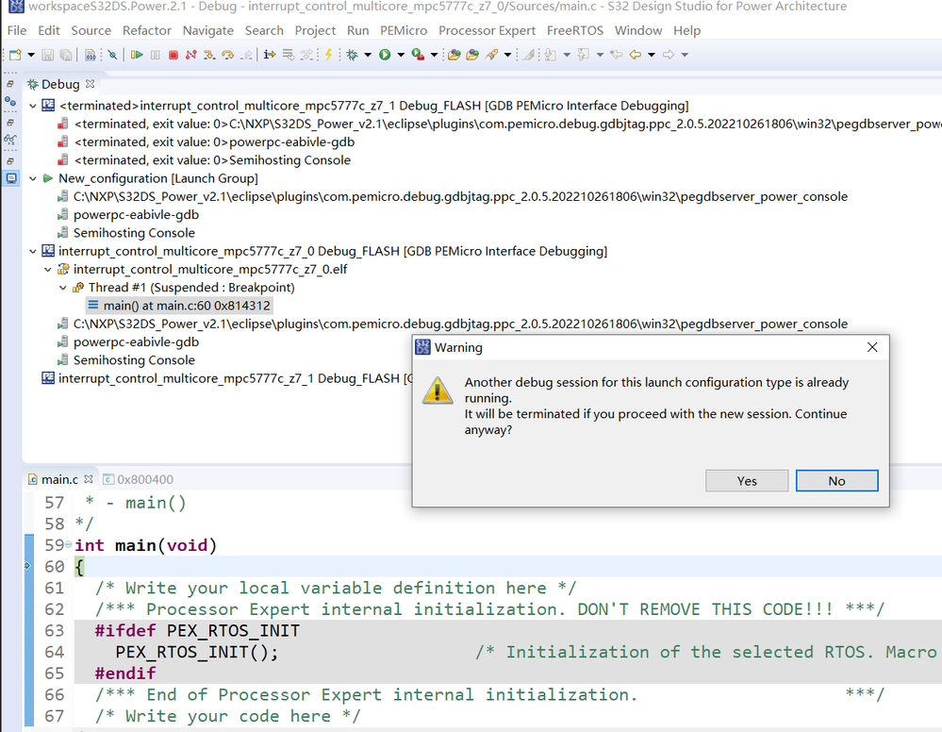The height and width of the screenshot is (732, 942).
Task: Click the binary 010 build icon
Action: pos(91,55)
